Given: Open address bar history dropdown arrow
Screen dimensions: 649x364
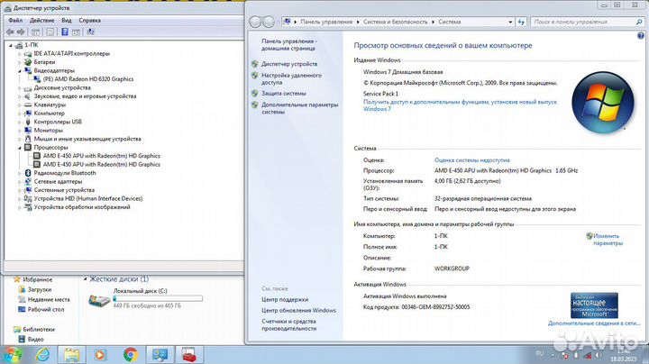Looking at the screenshot, I should click(510, 22).
